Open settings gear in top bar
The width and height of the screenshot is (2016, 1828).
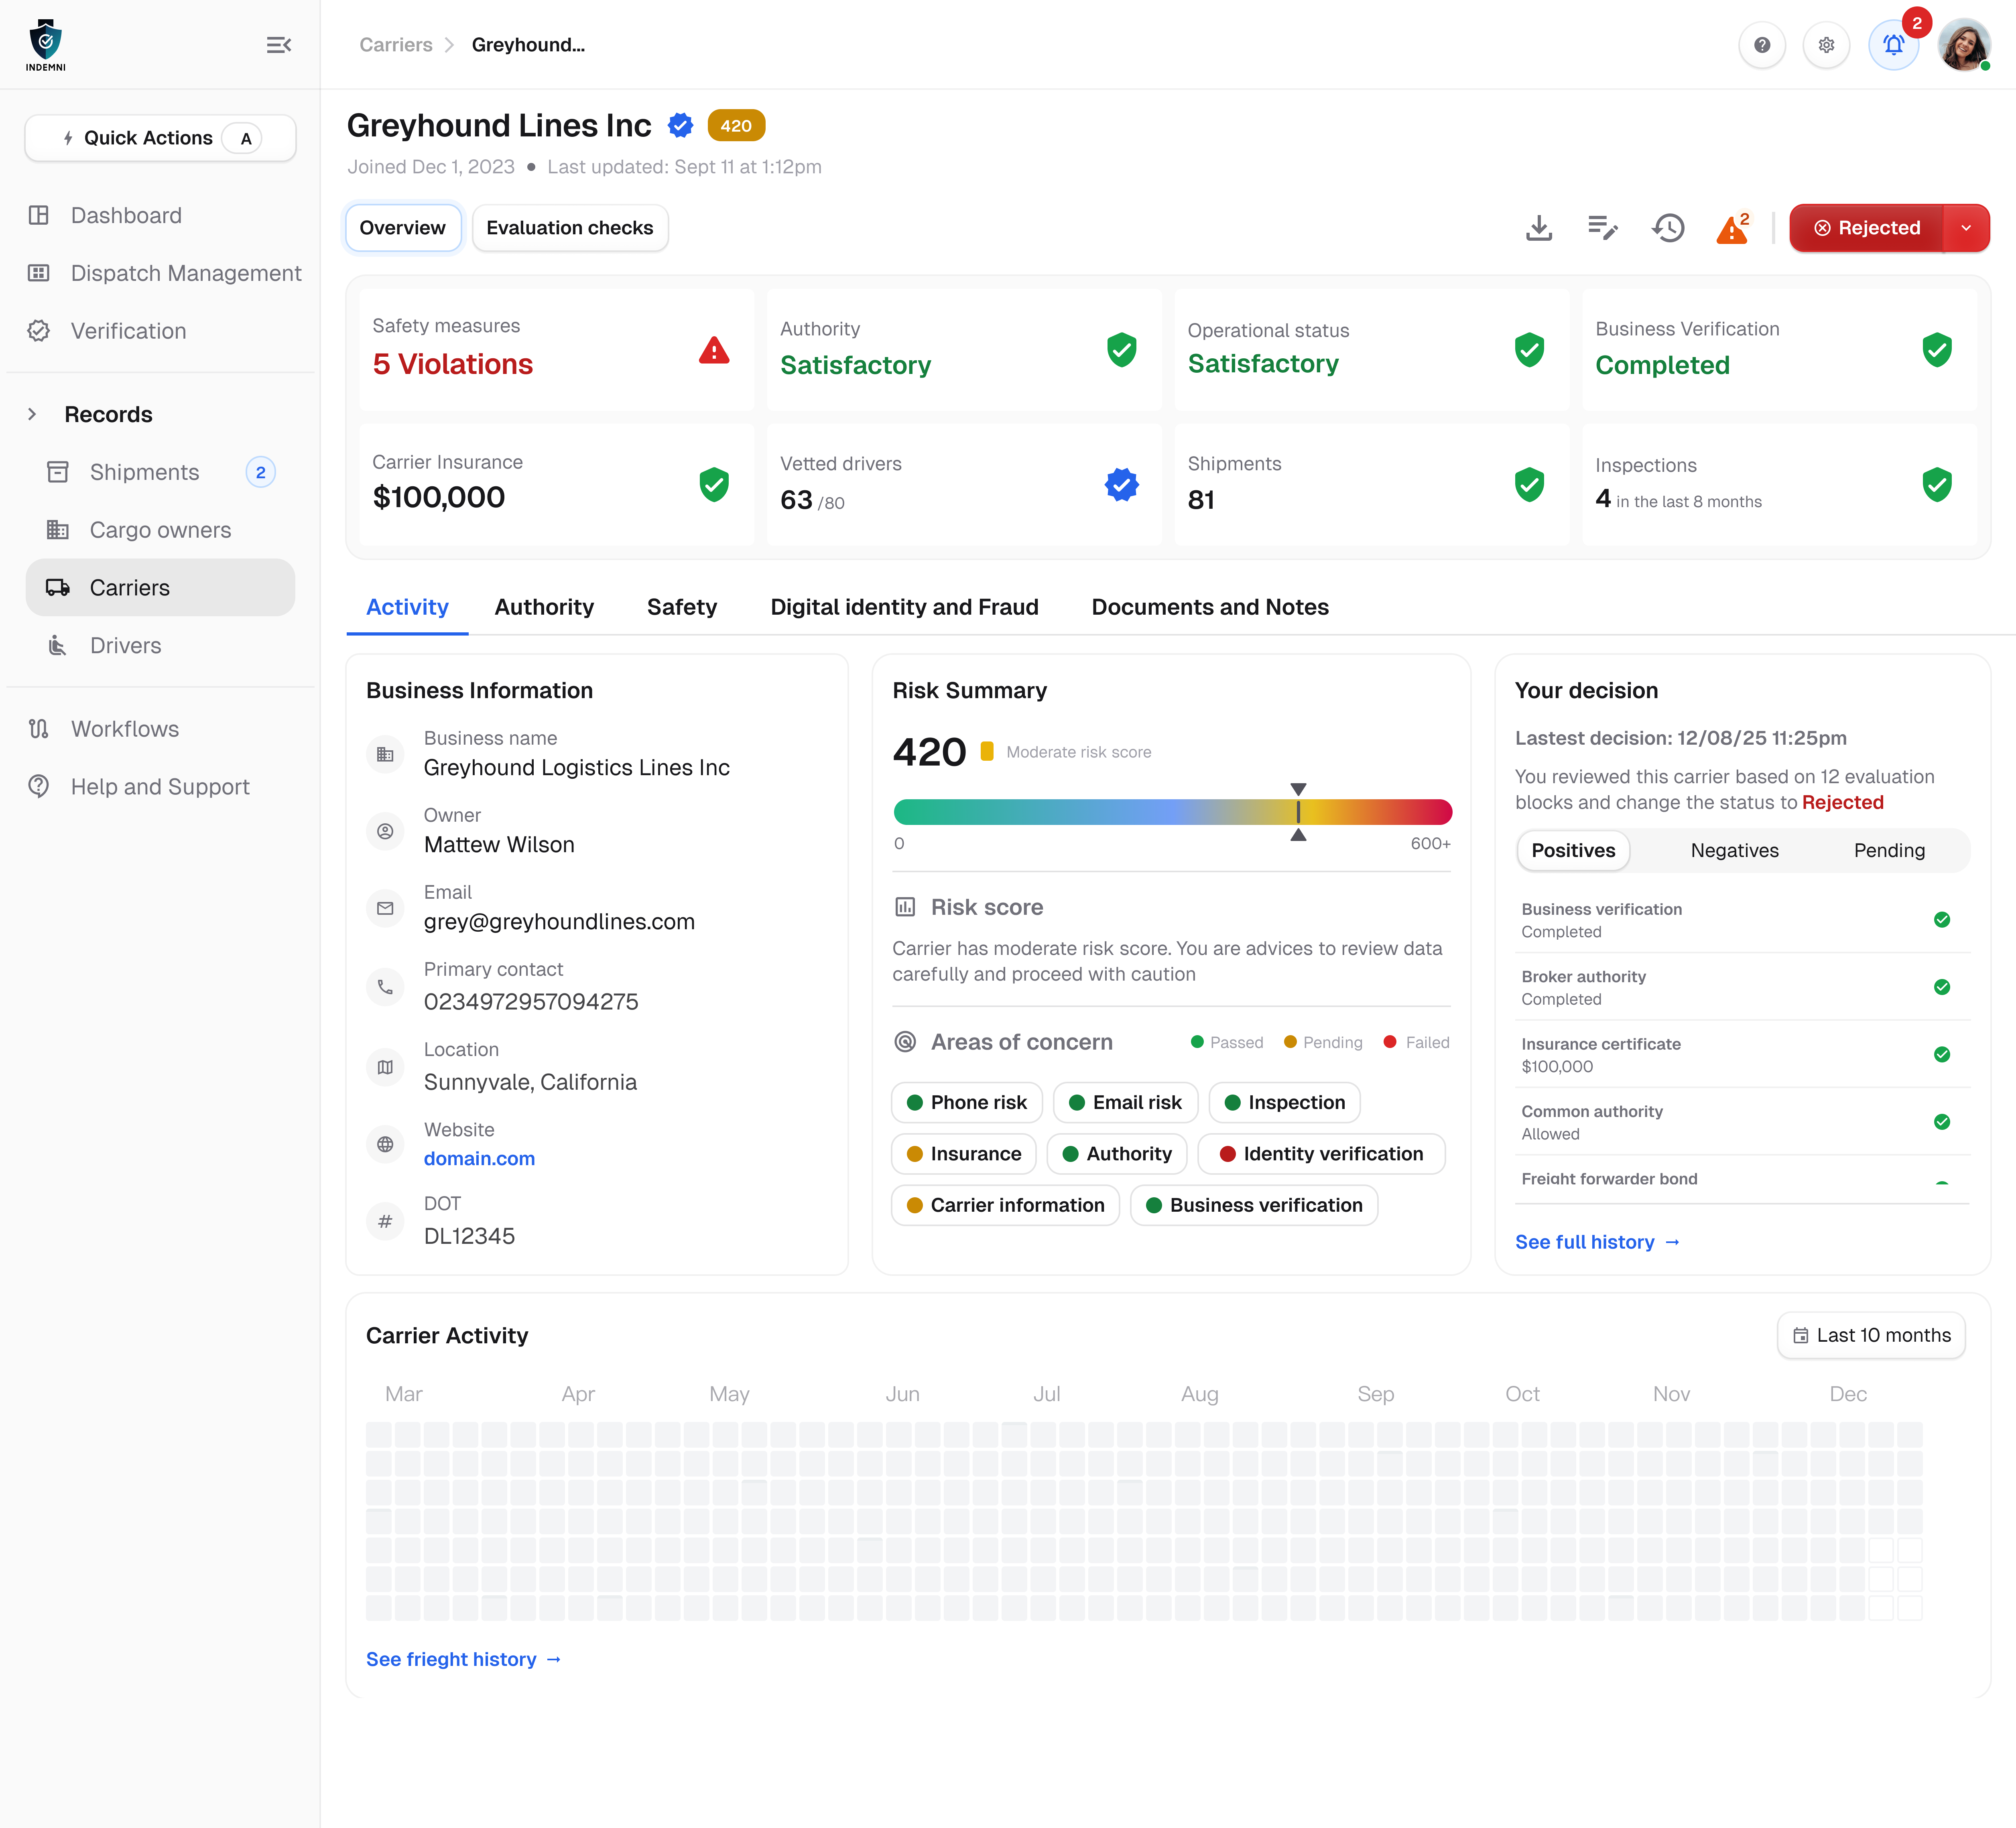pyautogui.click(x=1826, y=45)
